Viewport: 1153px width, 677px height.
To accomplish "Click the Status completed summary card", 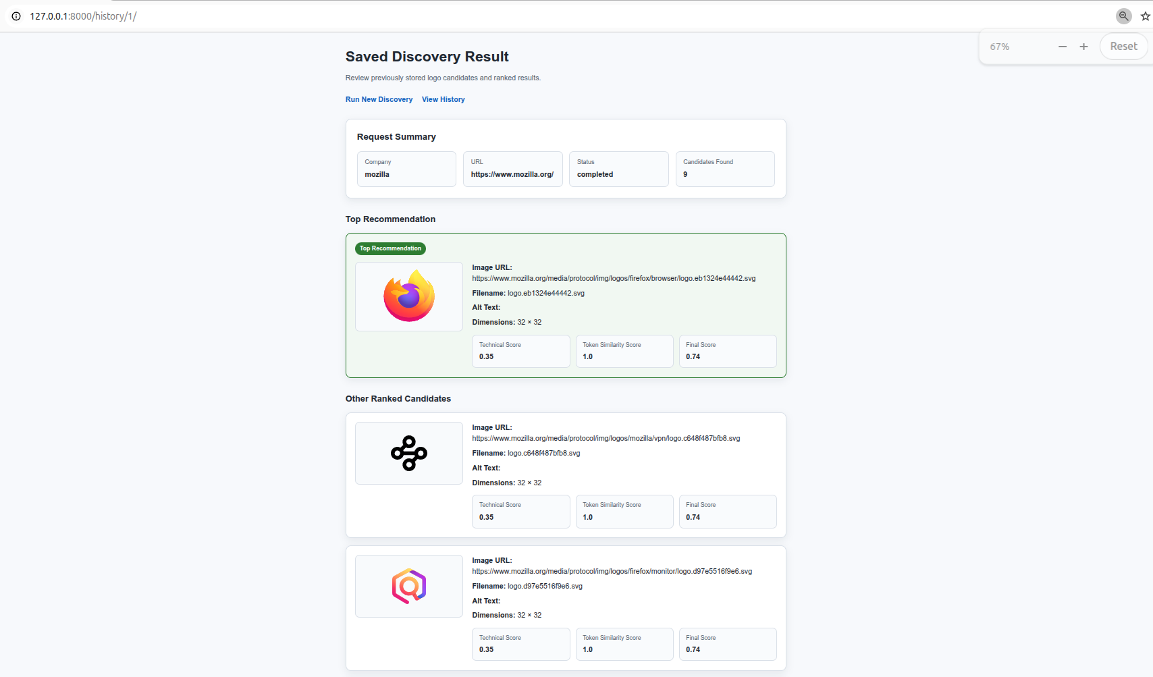I will pyautogui.click(x=618, y=169).
